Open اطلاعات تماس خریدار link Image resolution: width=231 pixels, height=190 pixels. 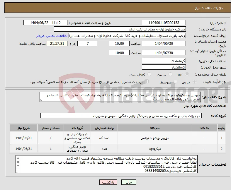pos(52,36)
